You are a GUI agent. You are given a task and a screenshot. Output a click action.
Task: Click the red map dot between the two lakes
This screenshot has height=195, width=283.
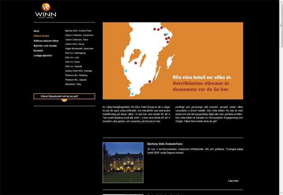pos(135,63)
